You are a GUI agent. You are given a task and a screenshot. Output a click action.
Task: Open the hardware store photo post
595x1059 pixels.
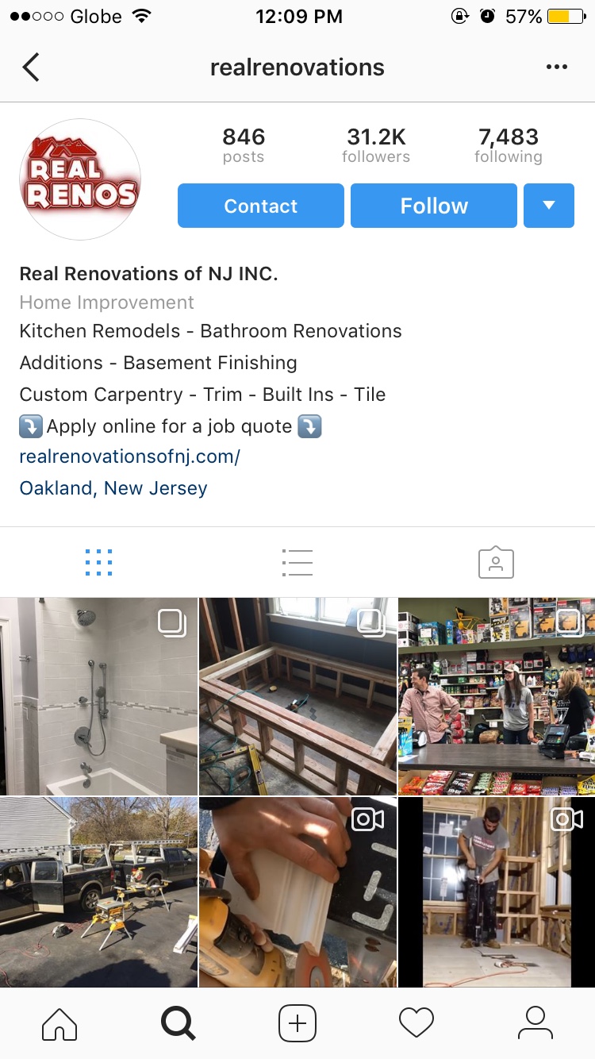[x=497, y=696]
